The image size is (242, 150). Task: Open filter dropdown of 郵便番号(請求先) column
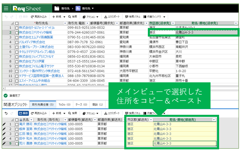coord(117,23)
